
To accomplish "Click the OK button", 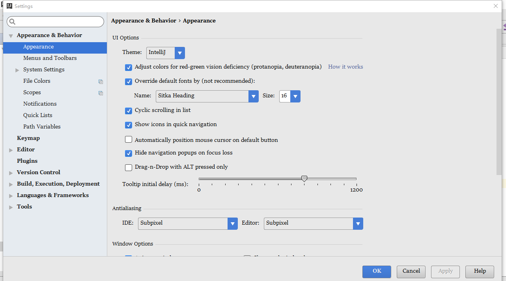I will (x=377, y=271).
